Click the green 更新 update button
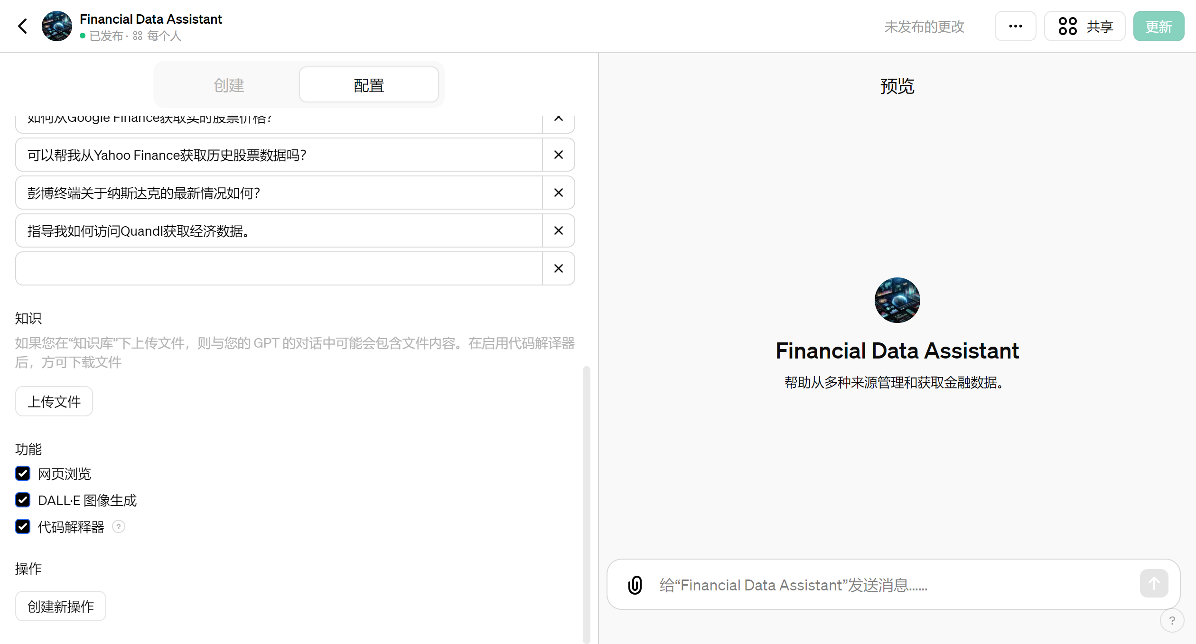Viewport: 1196px width, 644px height. 1159,26
